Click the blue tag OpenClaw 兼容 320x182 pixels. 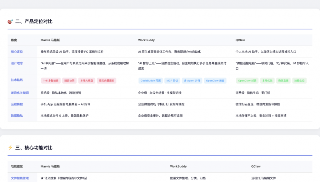[x=215, y=81]
